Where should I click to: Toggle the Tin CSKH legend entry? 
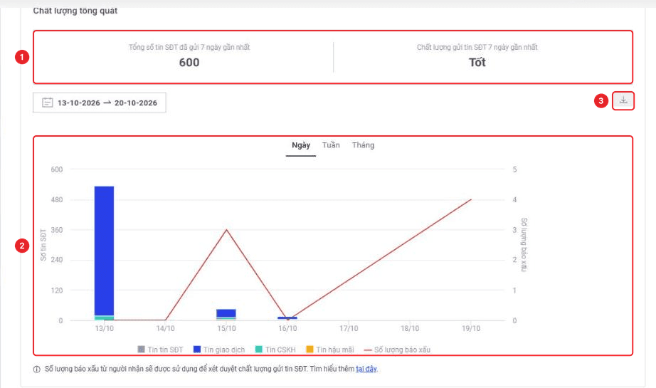click(275, 350)
